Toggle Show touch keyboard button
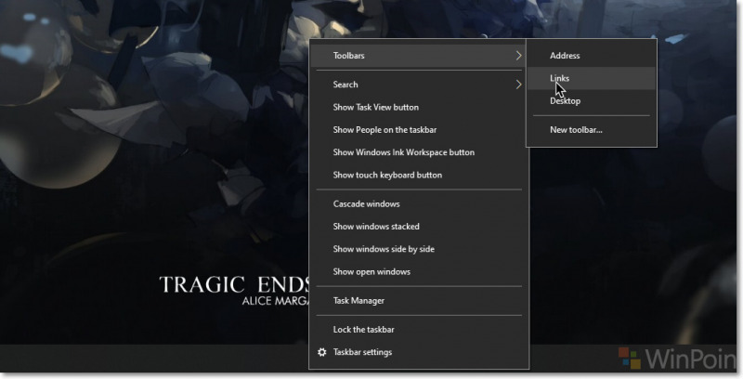The width and height of the screenshot is (743, 379). point(419,176)
